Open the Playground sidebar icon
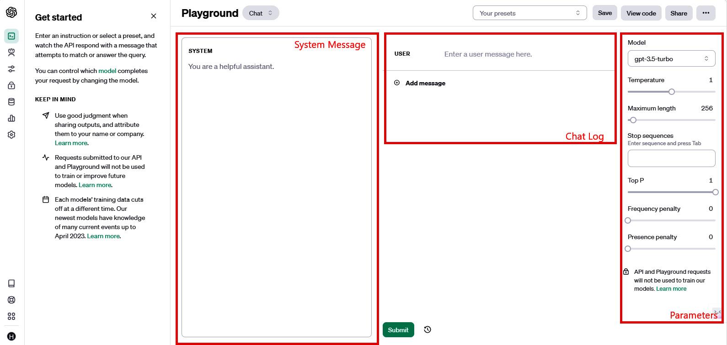 [x=11, y=36]
